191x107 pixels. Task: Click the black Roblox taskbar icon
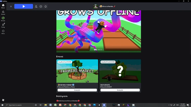[x=99, y=105]
